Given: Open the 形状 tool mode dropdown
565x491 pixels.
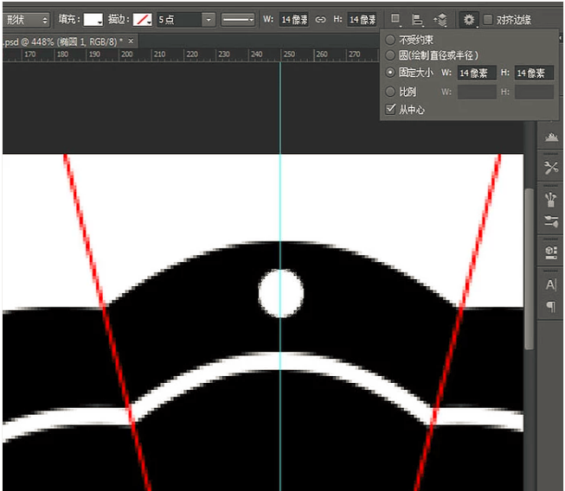Looking at the screenshot, I should (x=26, y=19).
